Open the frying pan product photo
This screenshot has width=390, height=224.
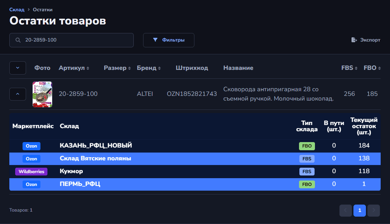[x=42, y=94]
